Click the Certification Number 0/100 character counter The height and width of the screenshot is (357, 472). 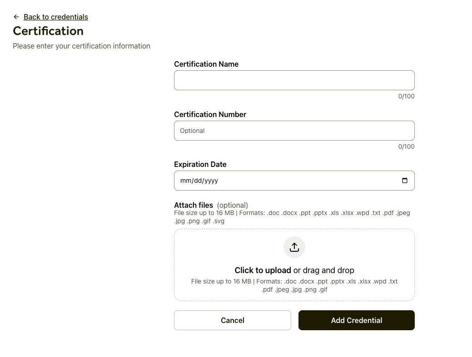click(406, 147)
